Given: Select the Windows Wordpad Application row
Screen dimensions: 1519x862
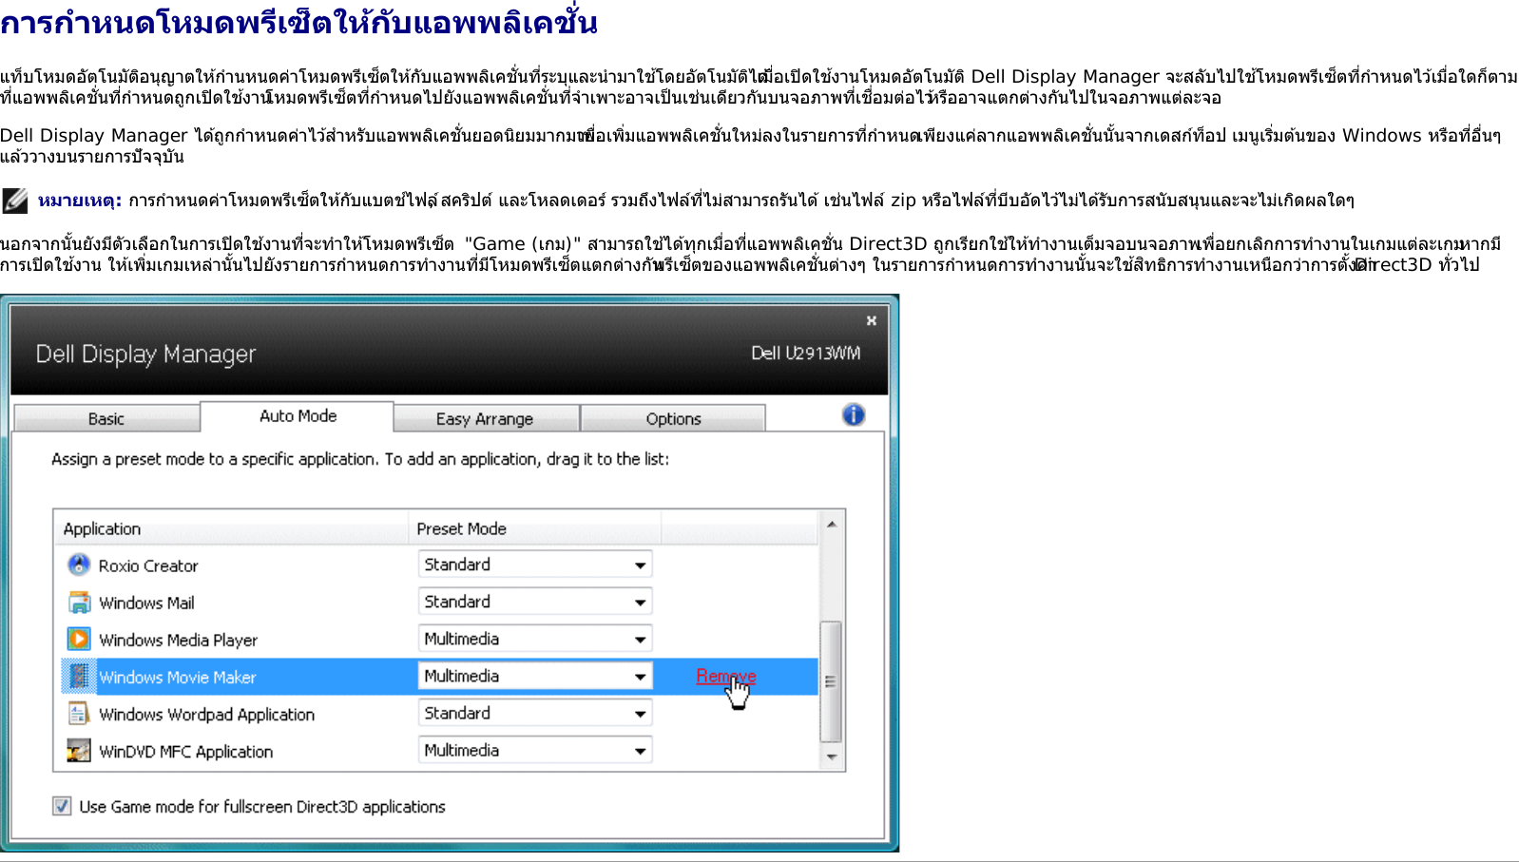Looking at the screenshot, I should tap(437, 713).
